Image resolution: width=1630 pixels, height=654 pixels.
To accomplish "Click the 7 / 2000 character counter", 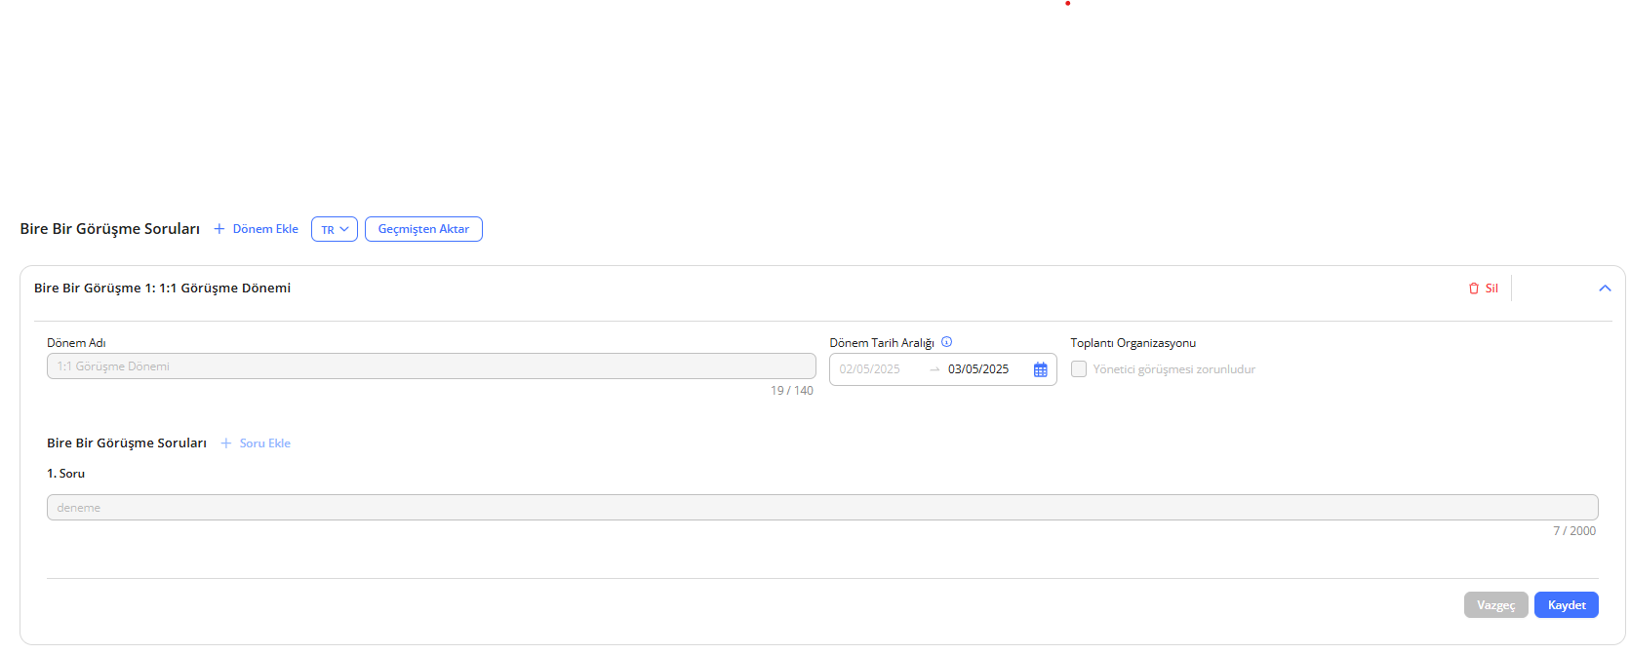I will pos(1573,531).
